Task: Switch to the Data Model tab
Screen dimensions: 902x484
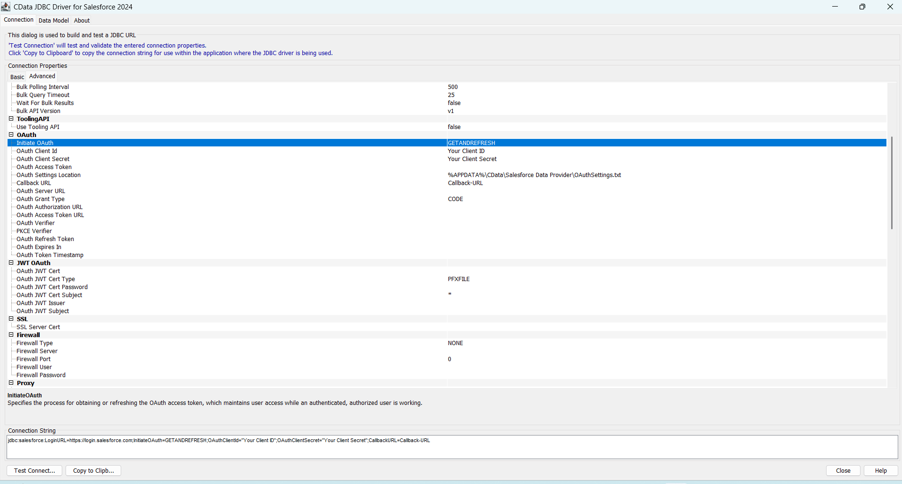Action: tap(53, 20)
